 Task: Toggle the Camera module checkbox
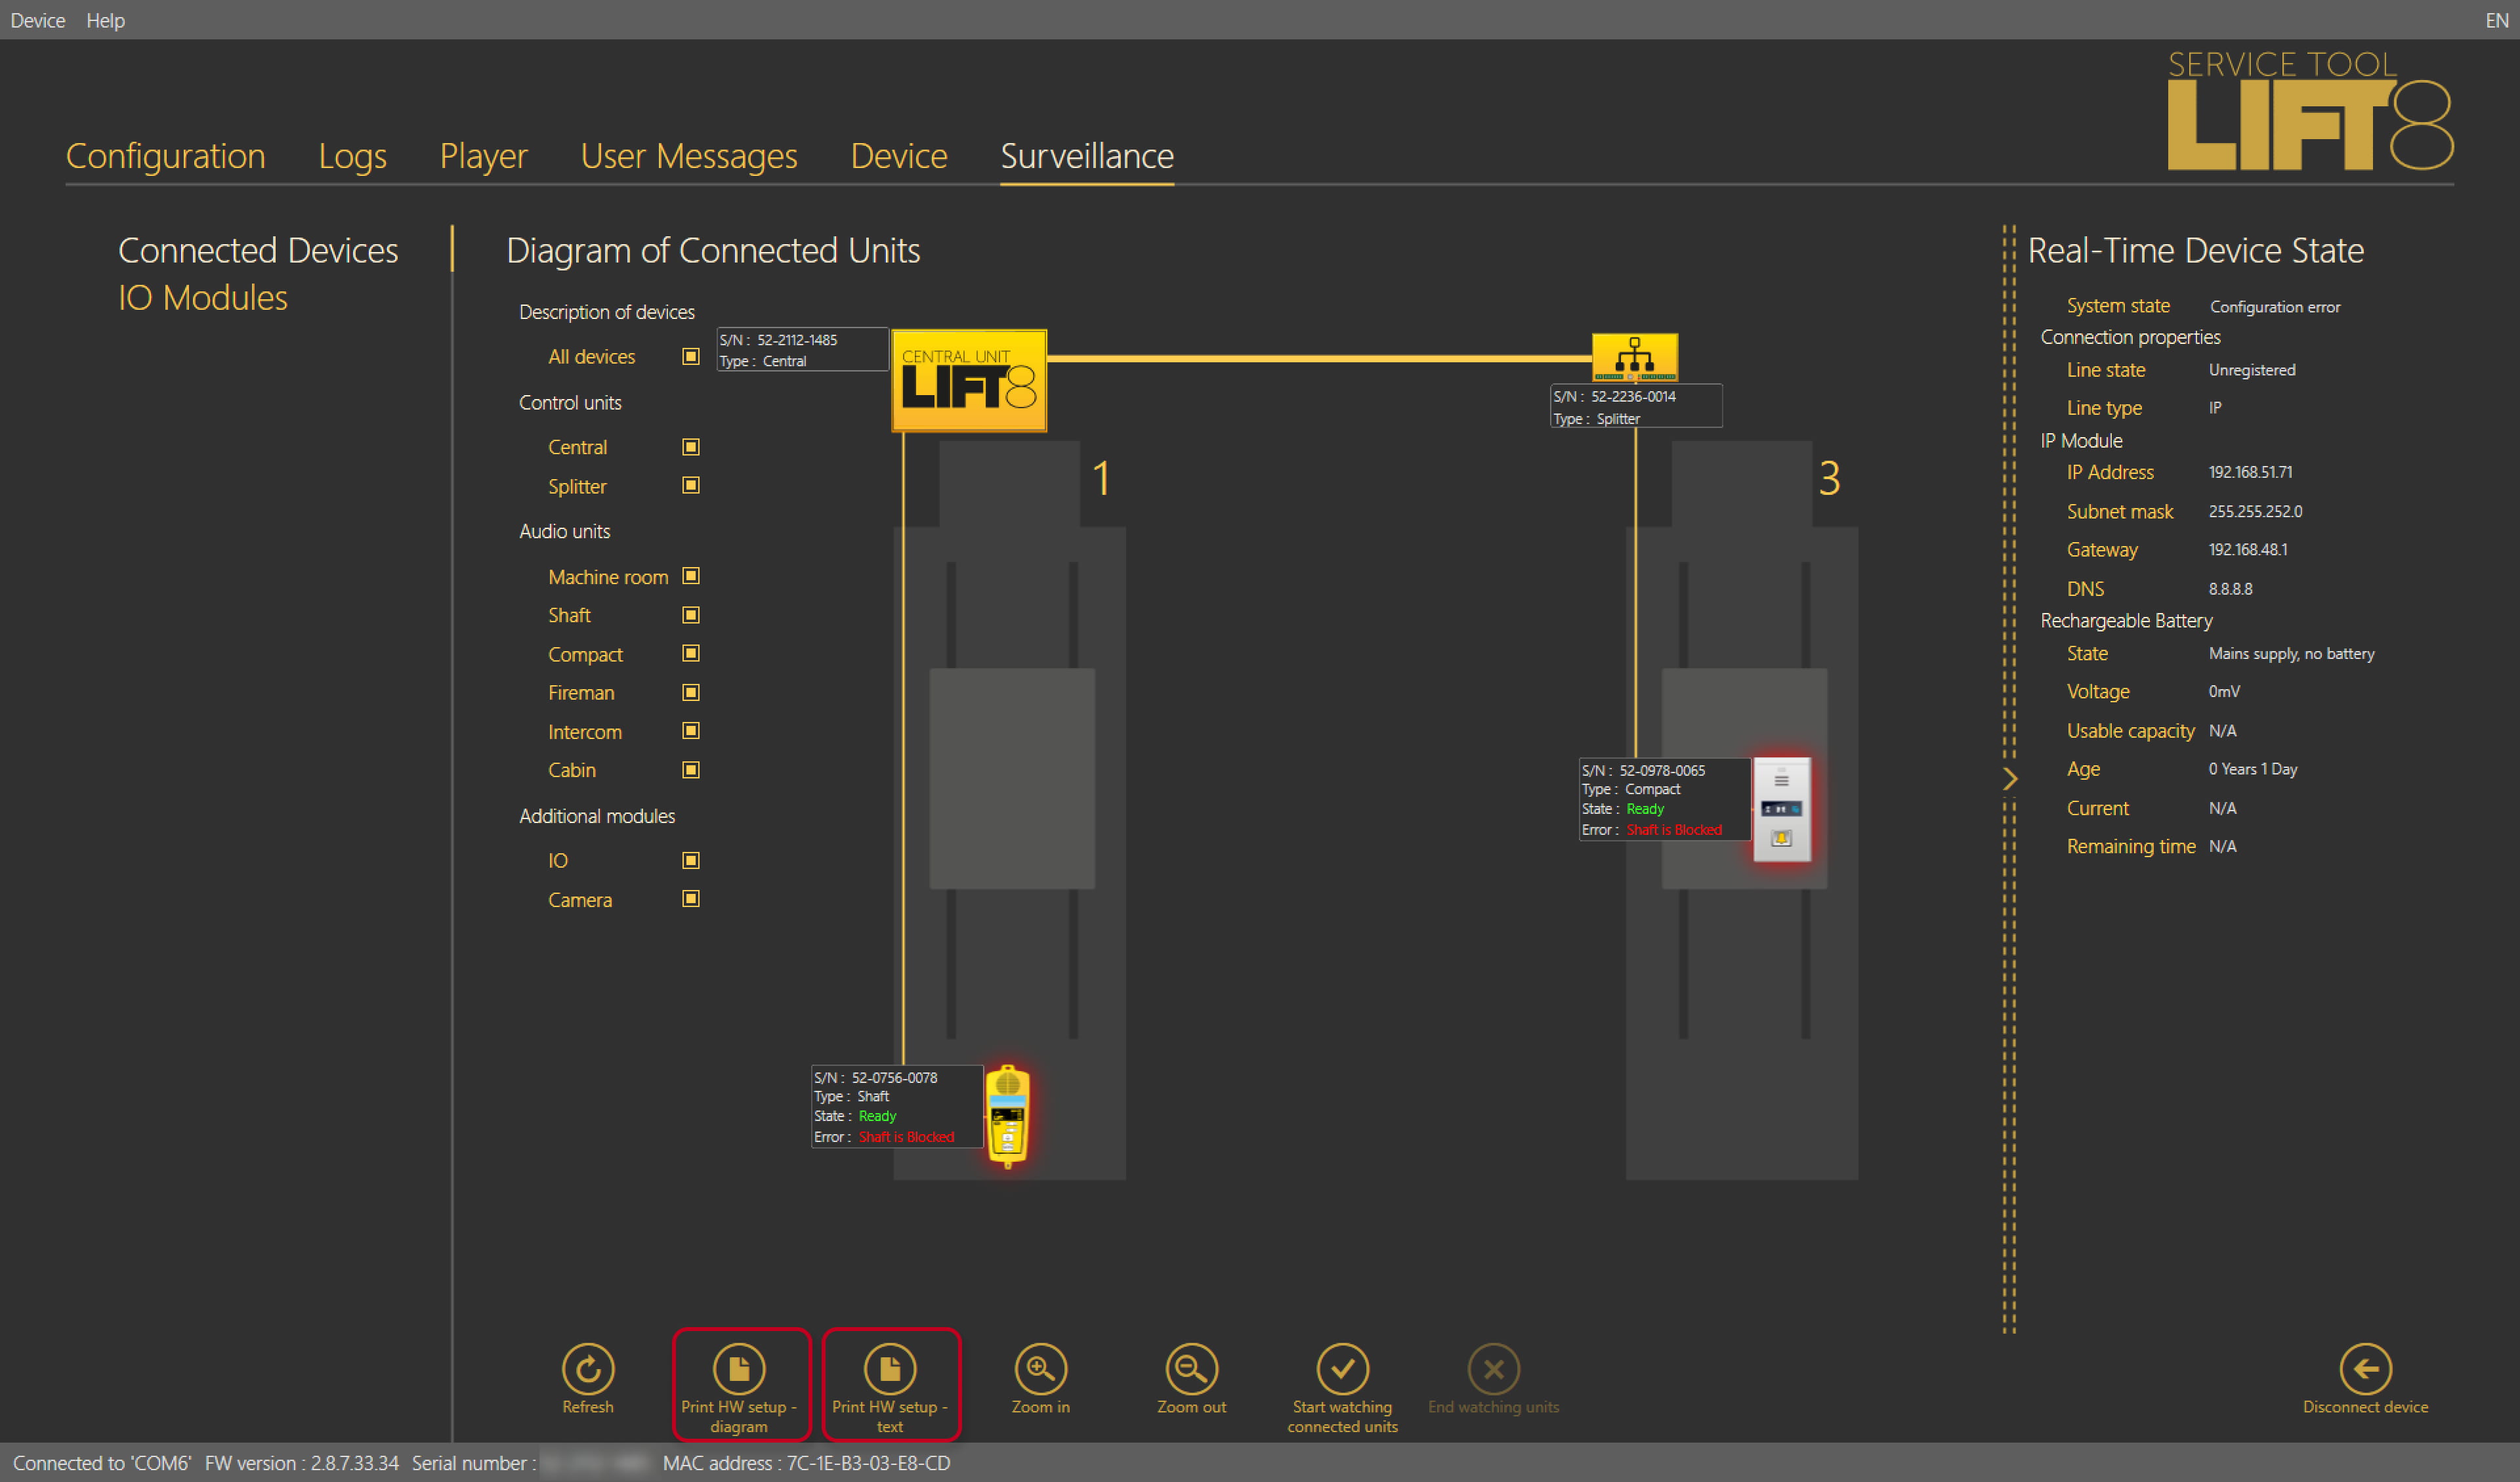click(690, 899)
